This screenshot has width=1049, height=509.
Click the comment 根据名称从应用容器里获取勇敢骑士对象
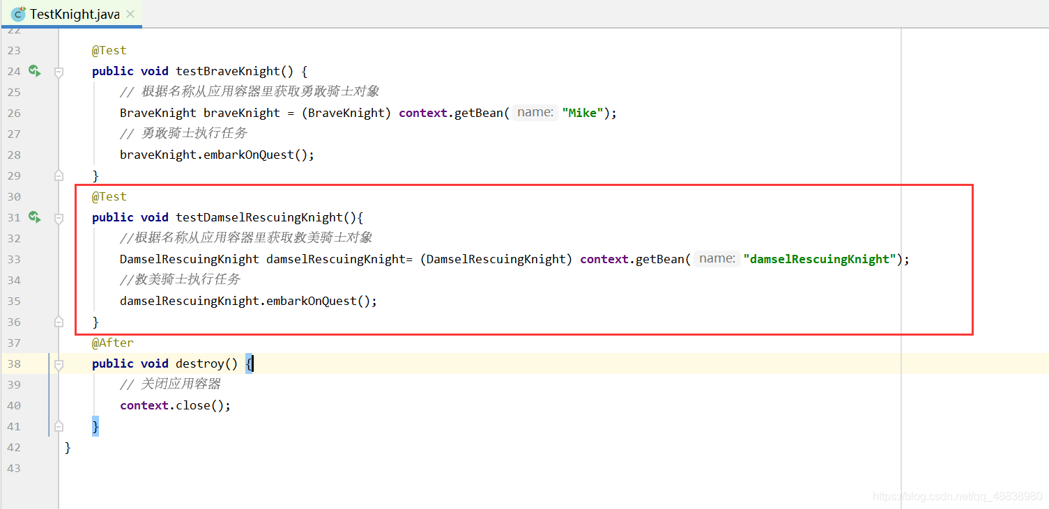point(250,92)
